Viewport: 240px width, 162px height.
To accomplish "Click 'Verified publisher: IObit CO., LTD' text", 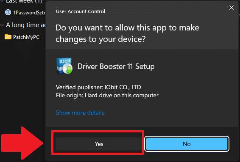I will click(x=98, y=87).
